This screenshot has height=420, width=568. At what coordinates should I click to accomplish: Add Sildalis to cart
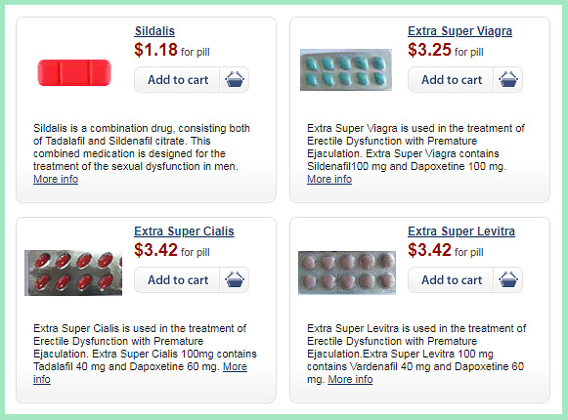(x=178, y=80)
